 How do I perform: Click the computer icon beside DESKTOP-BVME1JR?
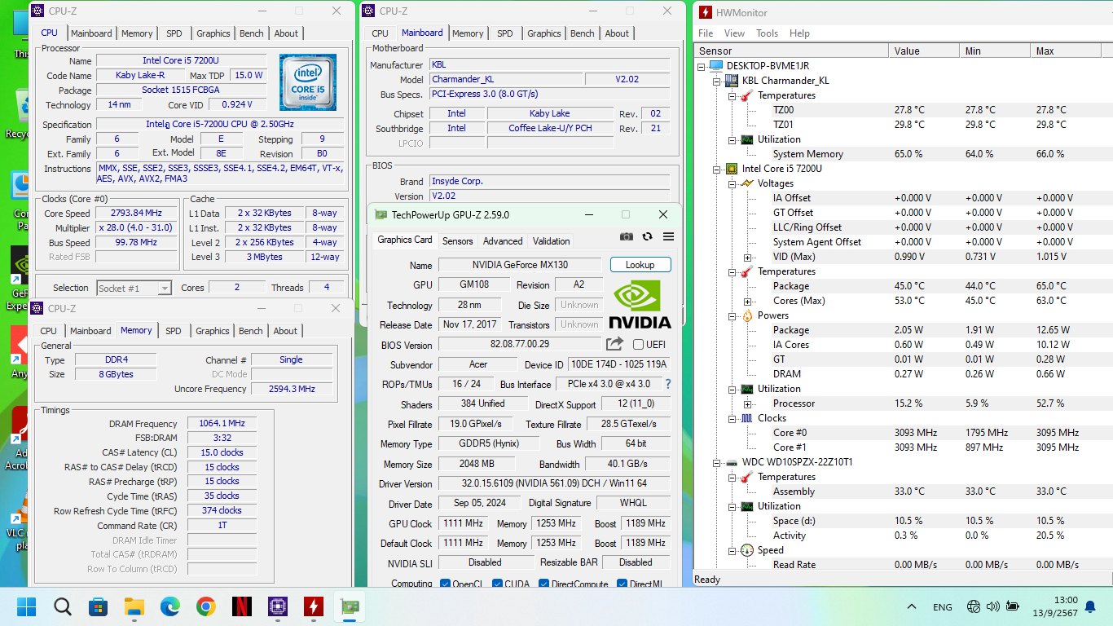click(716, 66)
